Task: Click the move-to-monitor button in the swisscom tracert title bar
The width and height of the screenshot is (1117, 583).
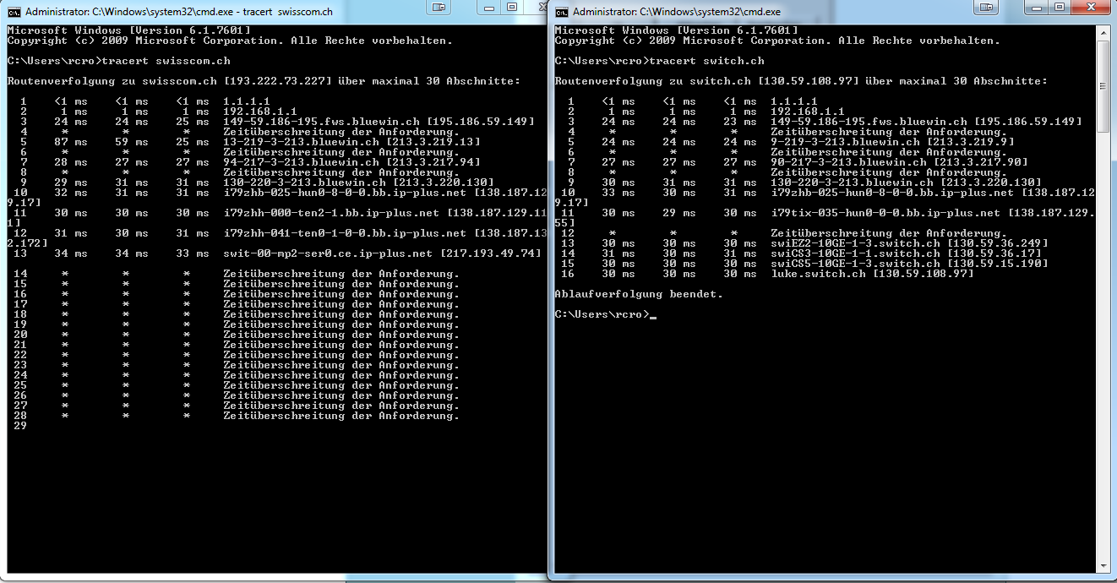Action: 439,8
